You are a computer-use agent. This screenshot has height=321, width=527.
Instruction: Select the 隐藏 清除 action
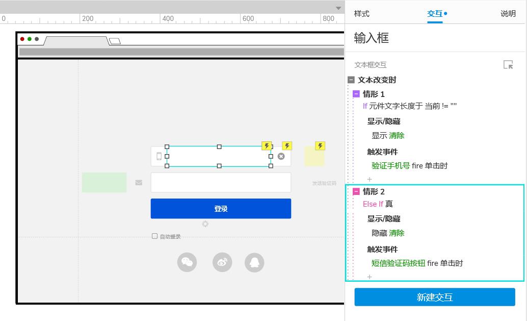[x=388, y=233]
